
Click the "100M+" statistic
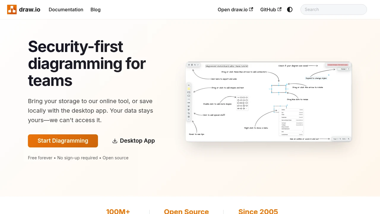[x=118, y=211]
